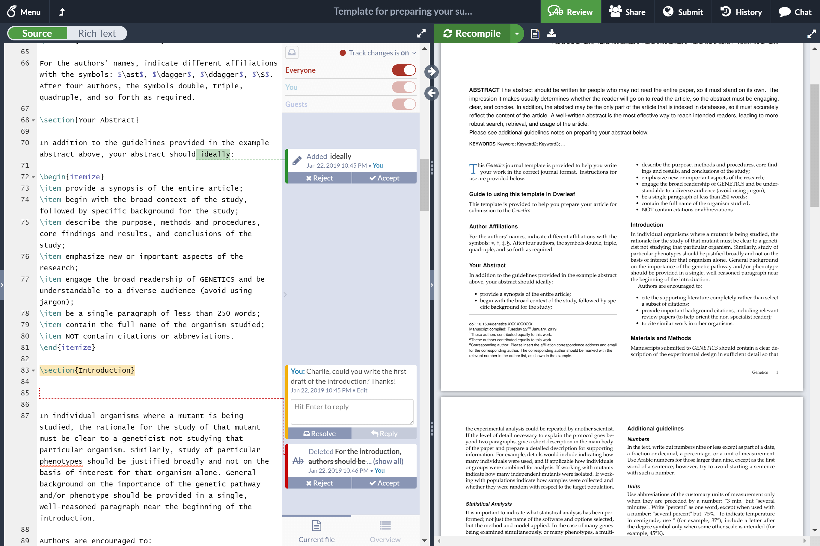Click the Accept button for ideally change

point(384,178)
